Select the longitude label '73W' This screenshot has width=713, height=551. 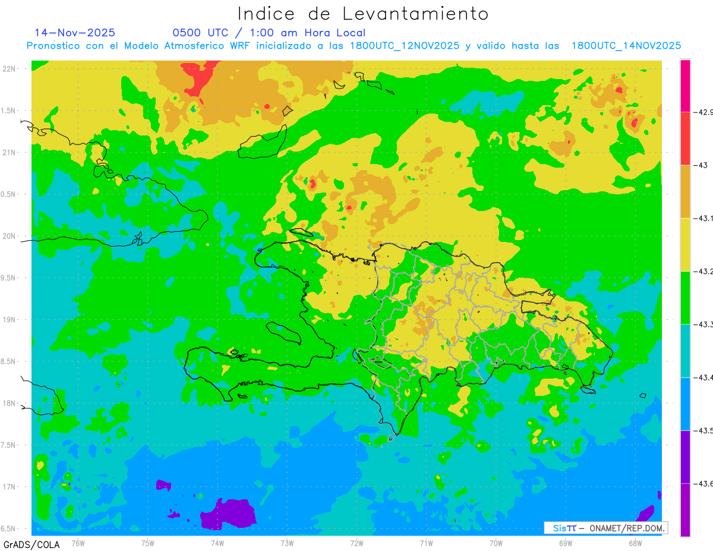(286, 543)
